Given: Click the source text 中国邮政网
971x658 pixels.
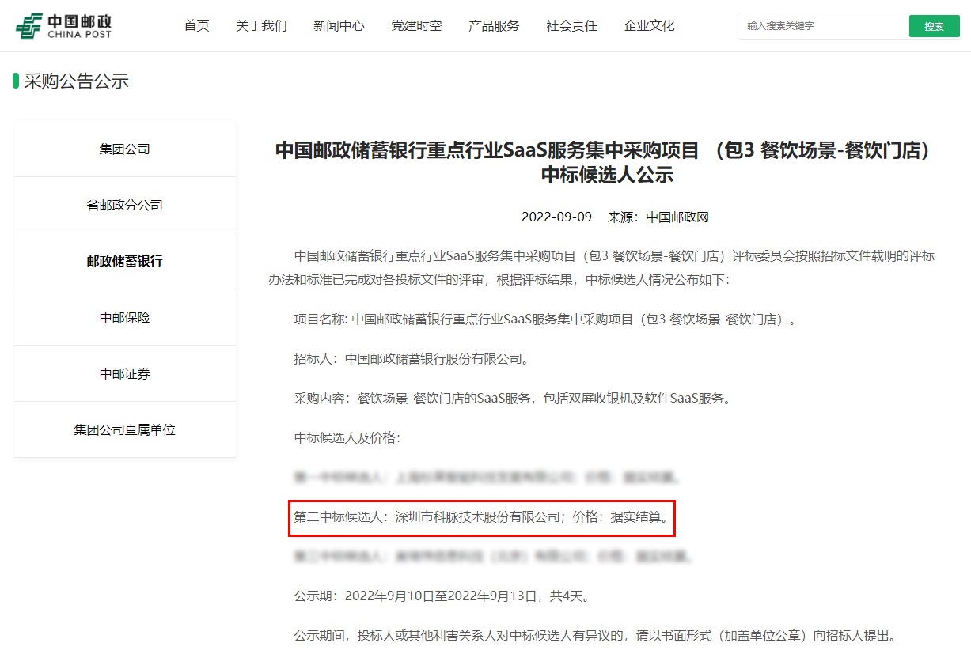Looking at the screenshot, I should pyautogui.click(x=677, y=217).
